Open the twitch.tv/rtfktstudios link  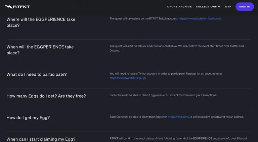tap(200, 19)
